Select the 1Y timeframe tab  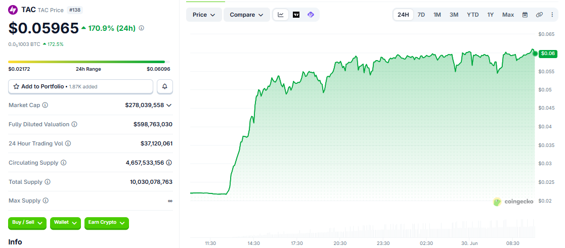coord(491,15)
